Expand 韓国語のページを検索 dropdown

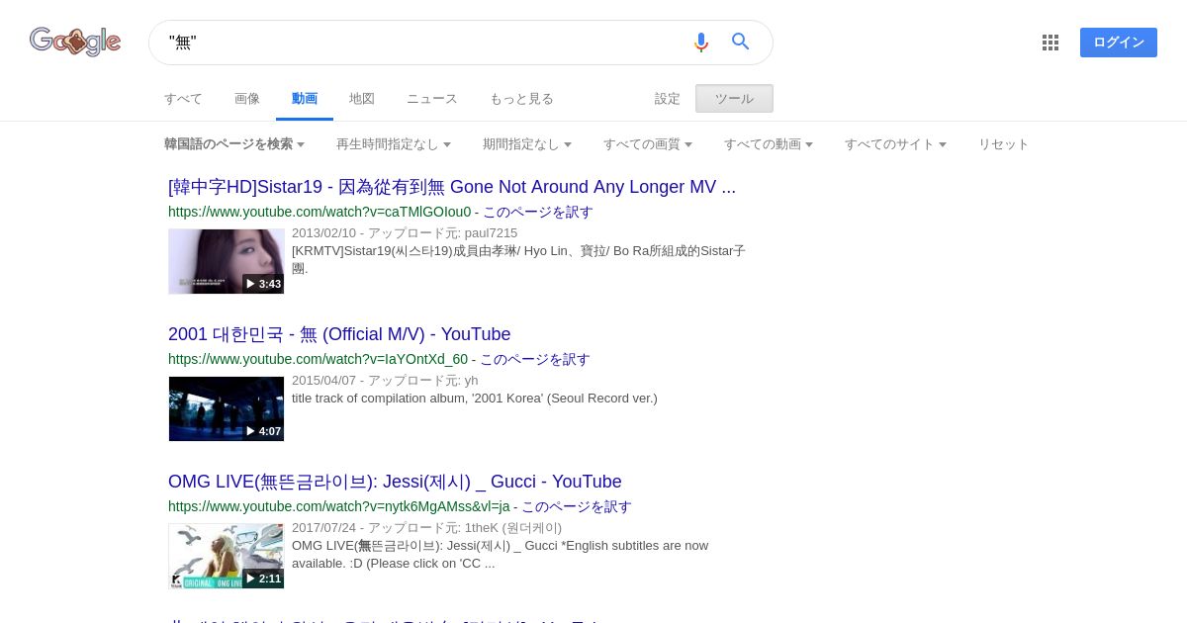coord(234,144)
